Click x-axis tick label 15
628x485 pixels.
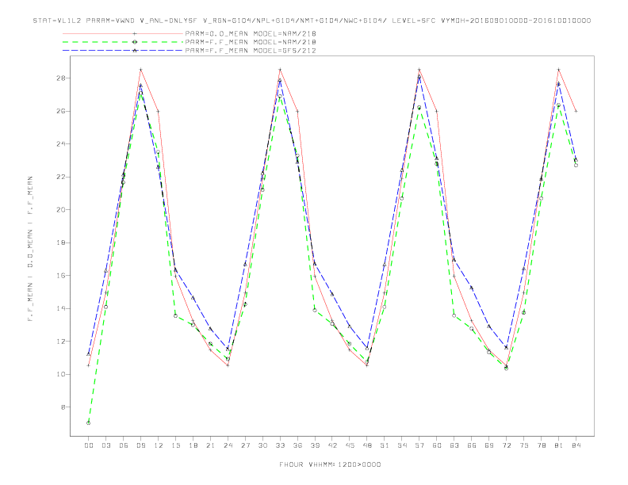[175, 445]
